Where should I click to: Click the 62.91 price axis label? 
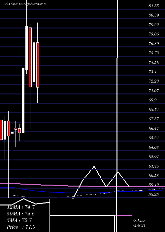click(x=154, y=157)
